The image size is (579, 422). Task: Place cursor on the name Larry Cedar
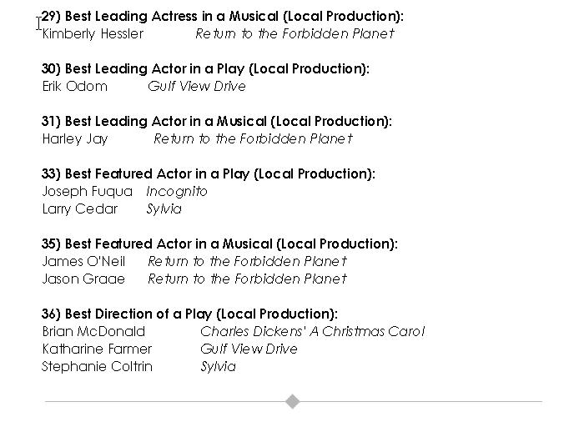pyautogui.click(x=80, y=208)
